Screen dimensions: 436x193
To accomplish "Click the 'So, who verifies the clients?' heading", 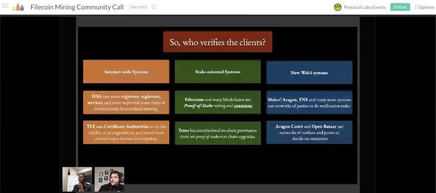I will click(x=218, y=42).
